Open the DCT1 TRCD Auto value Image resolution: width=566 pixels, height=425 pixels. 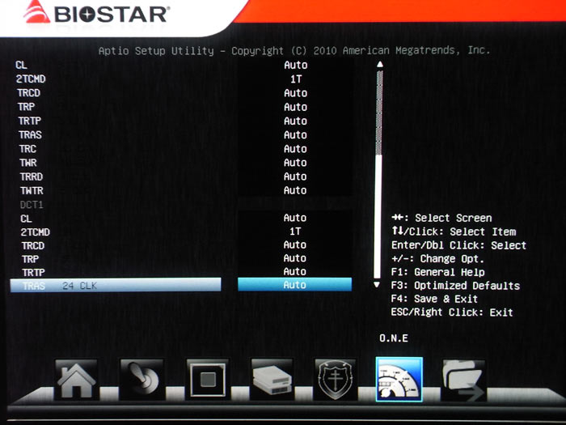[x=295, y=244]
